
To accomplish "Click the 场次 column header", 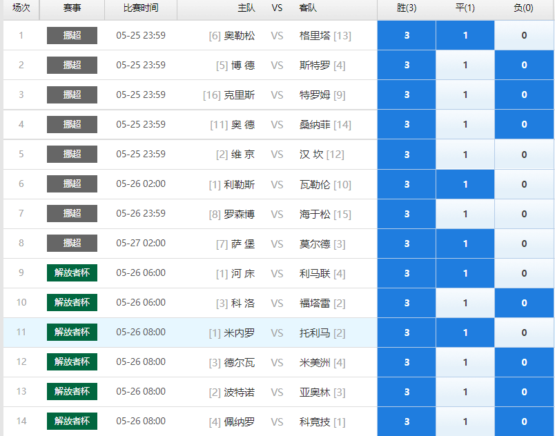I will pos(21,8).
